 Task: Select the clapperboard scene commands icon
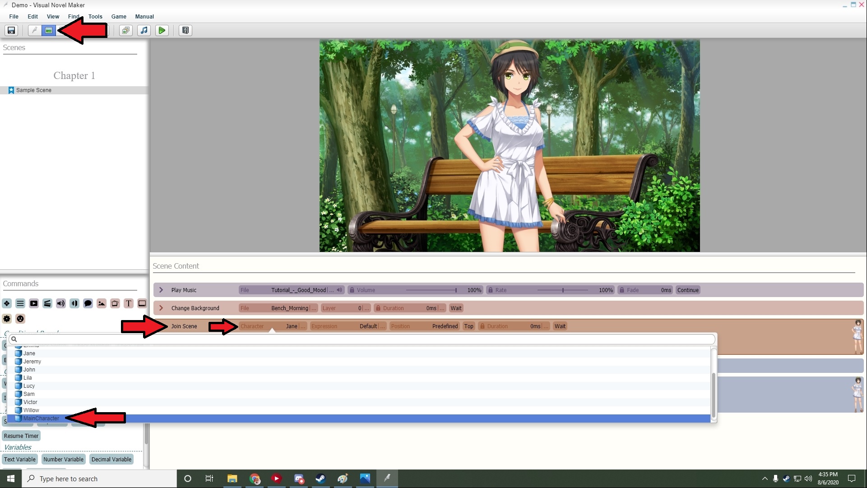point(47,303)
